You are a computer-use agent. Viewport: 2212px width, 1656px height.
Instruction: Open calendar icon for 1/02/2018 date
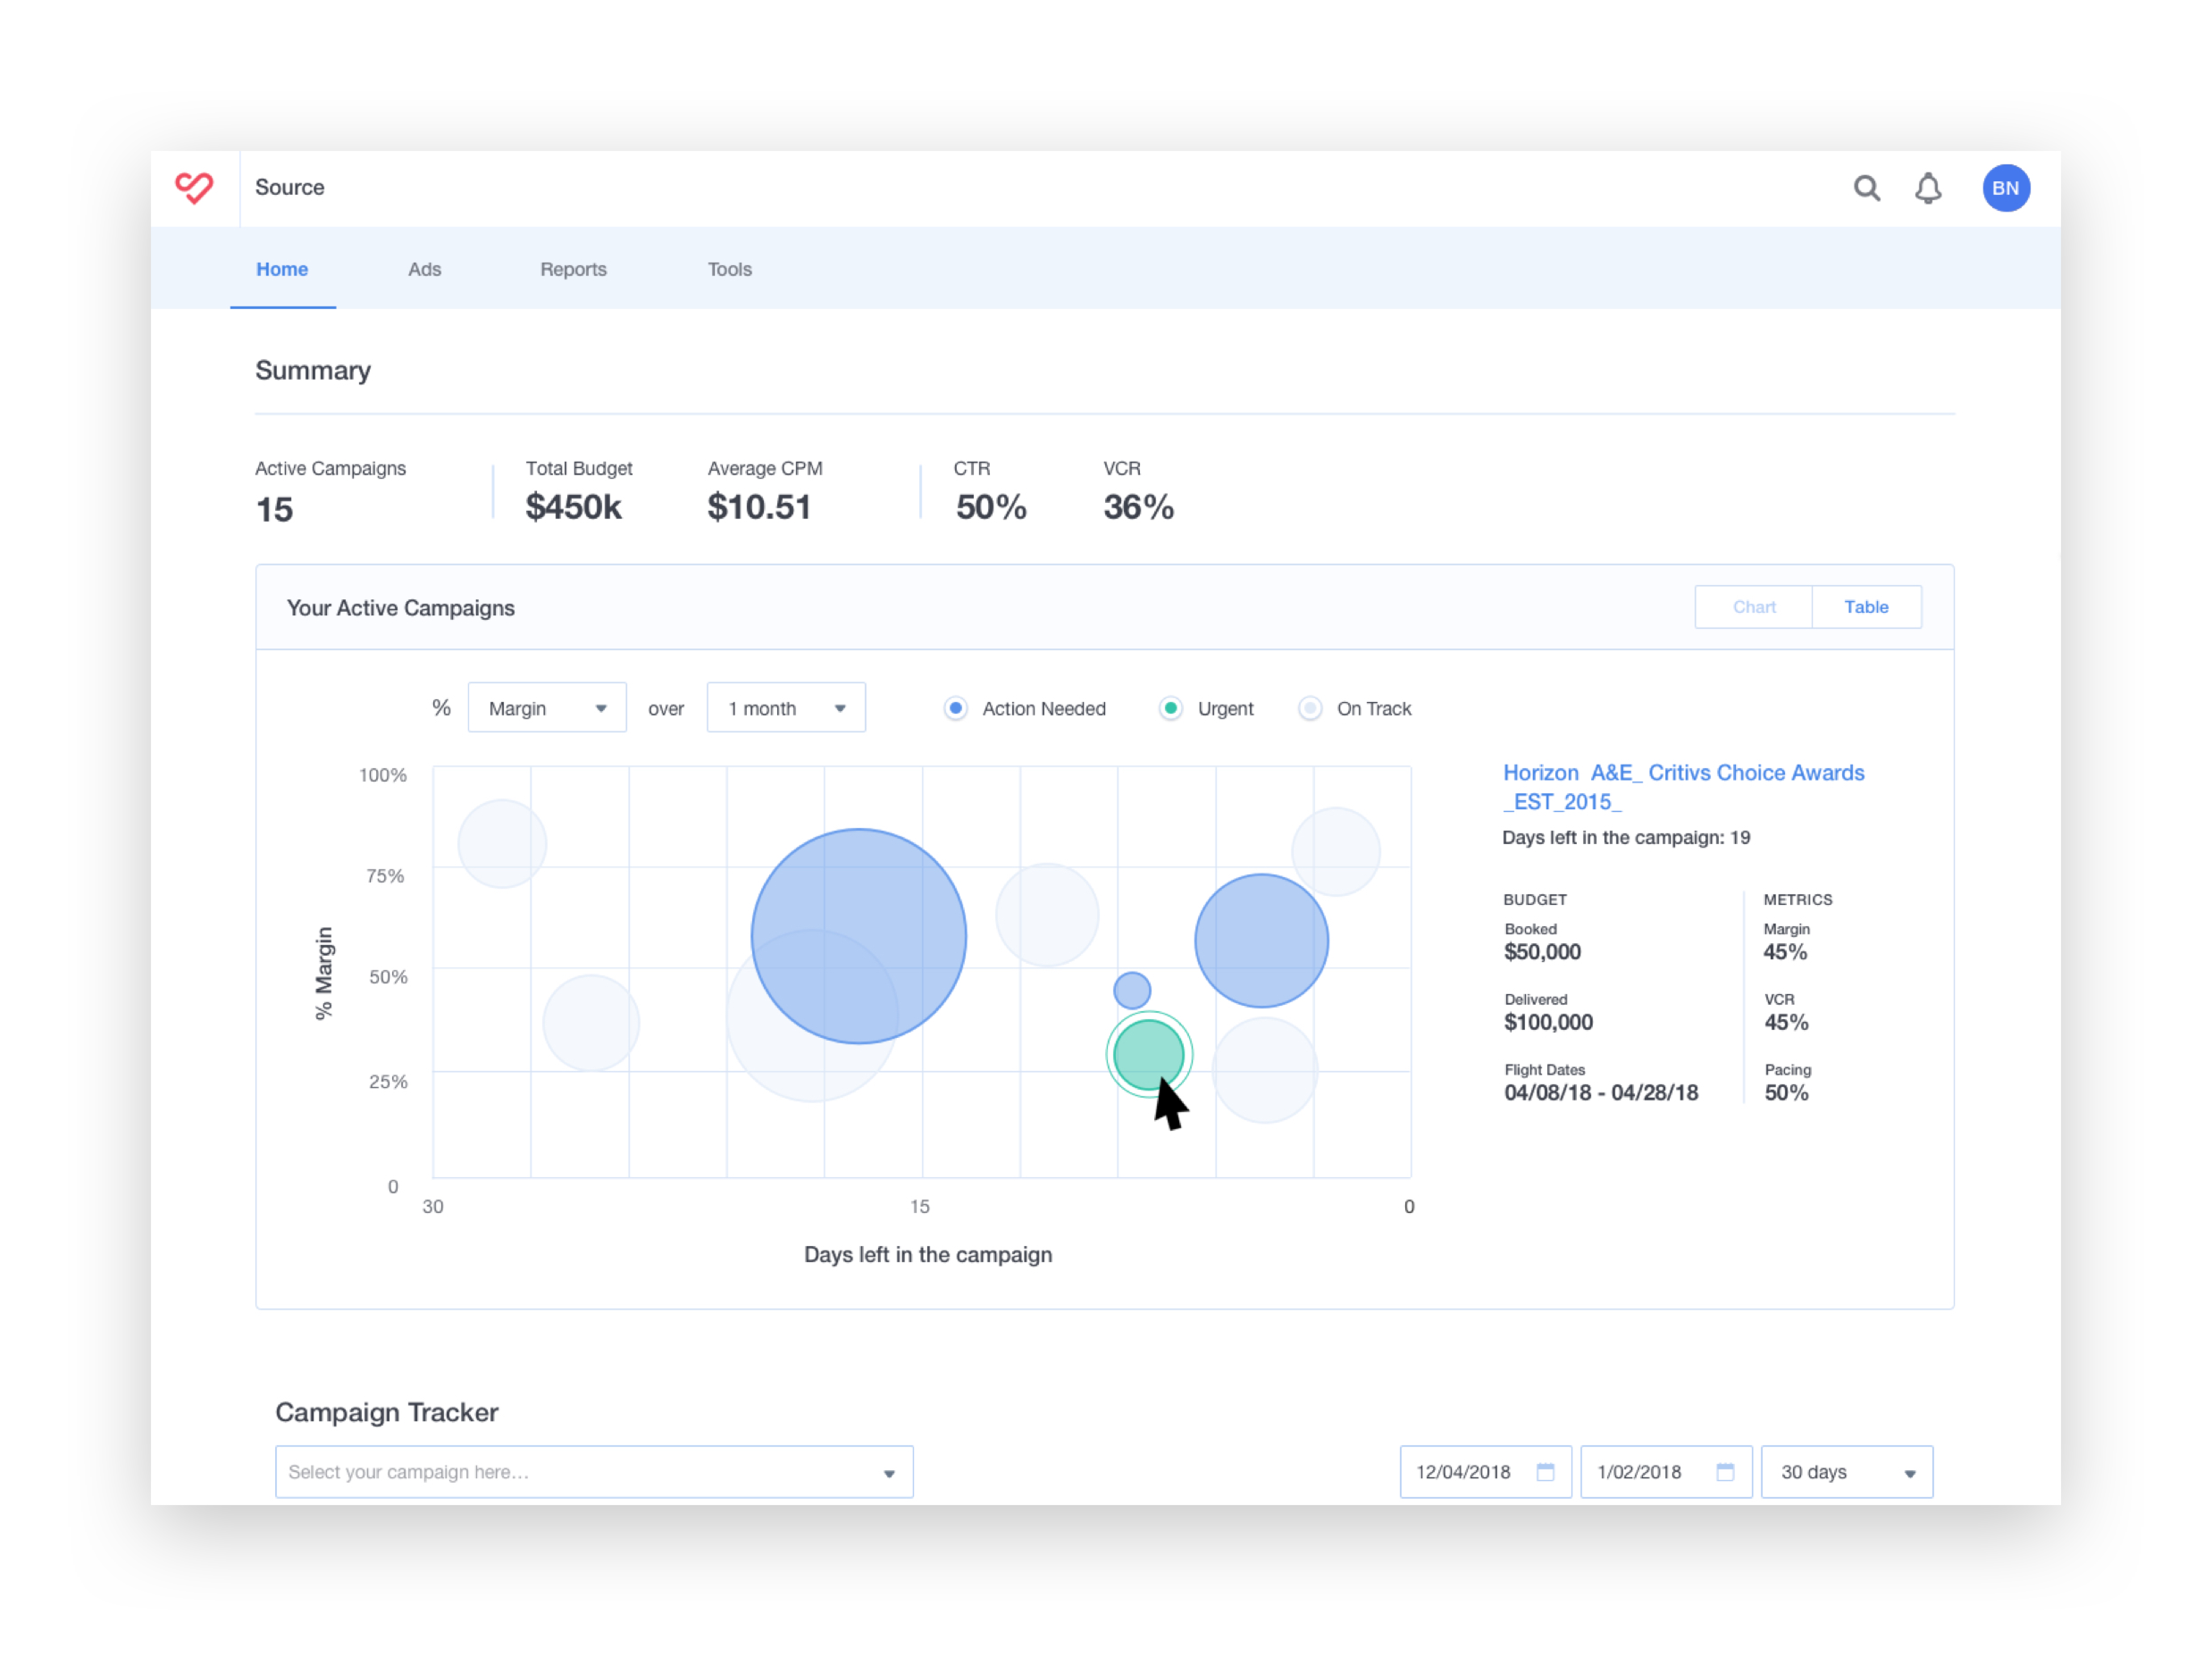1725,1471
